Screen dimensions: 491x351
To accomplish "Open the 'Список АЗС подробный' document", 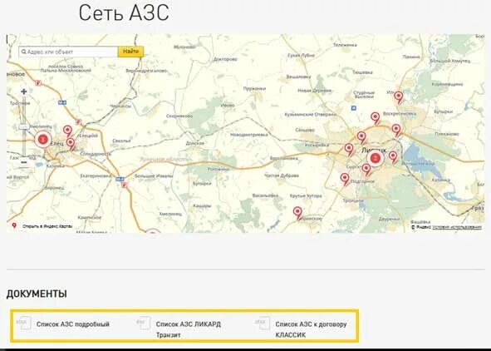I will tap(72, 324).
